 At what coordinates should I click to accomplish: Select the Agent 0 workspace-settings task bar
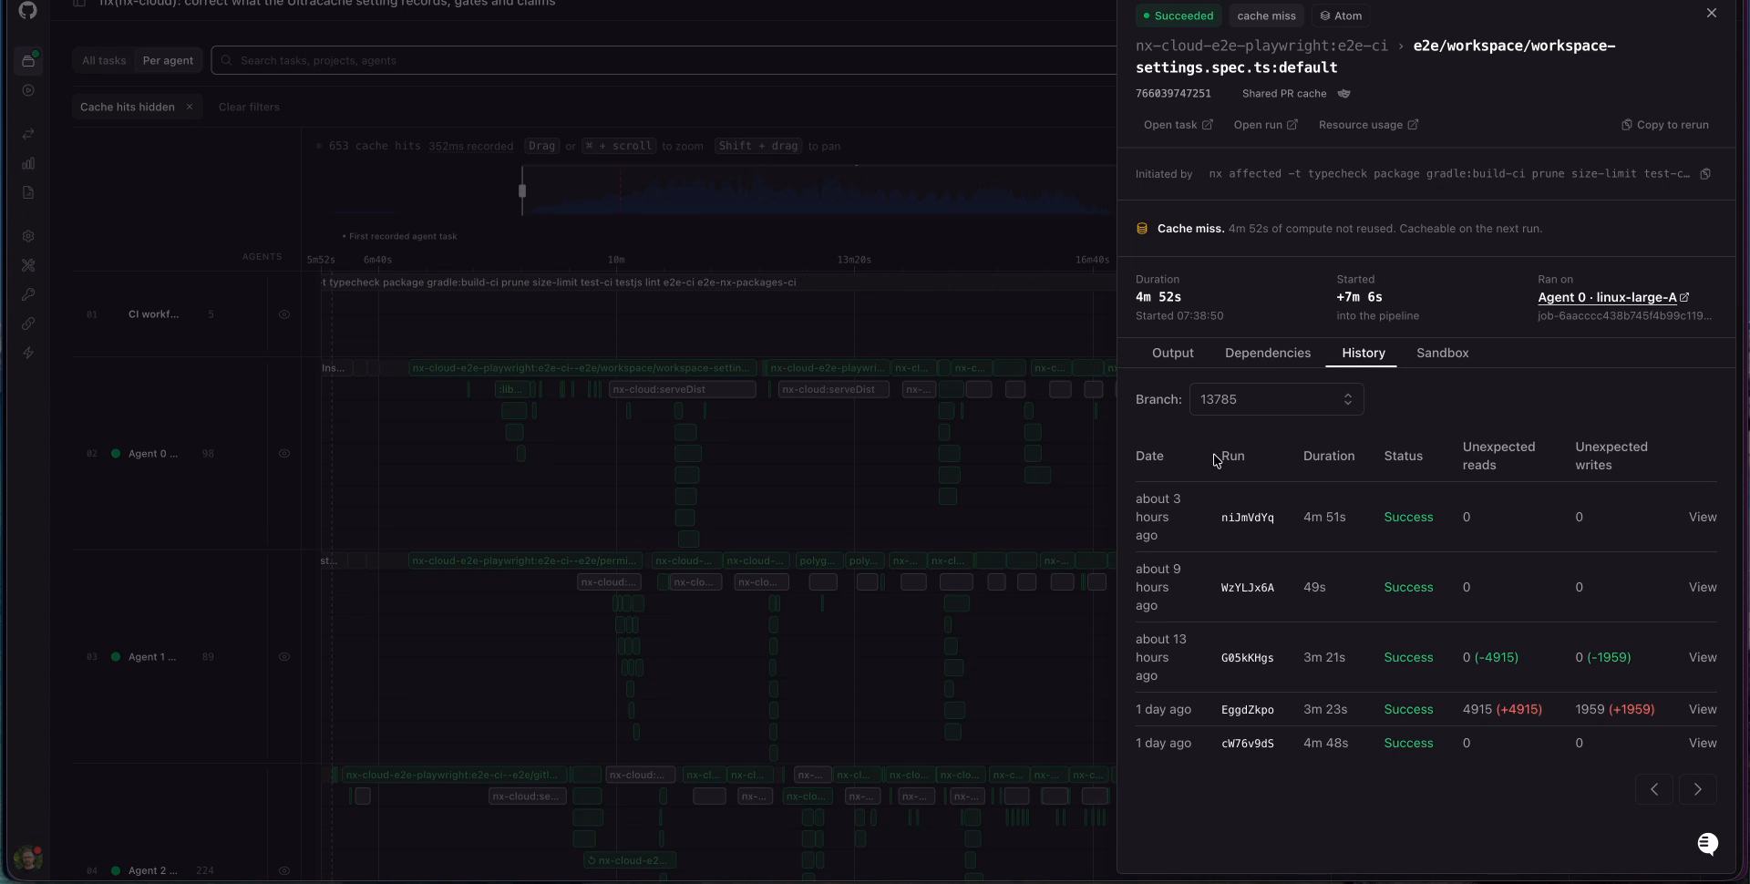[582, 368]
